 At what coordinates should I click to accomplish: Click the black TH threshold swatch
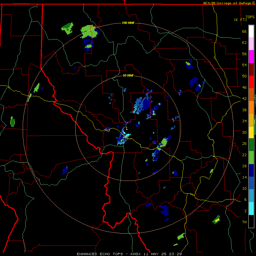[x=251, y=221]
